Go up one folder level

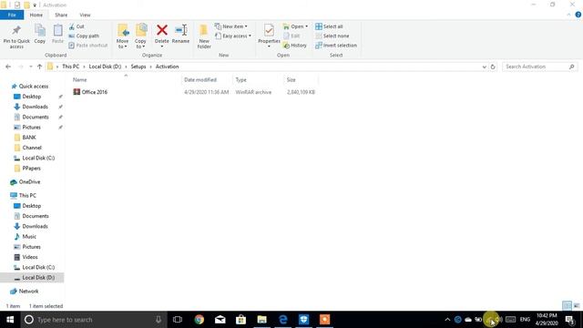click(39, 67)
